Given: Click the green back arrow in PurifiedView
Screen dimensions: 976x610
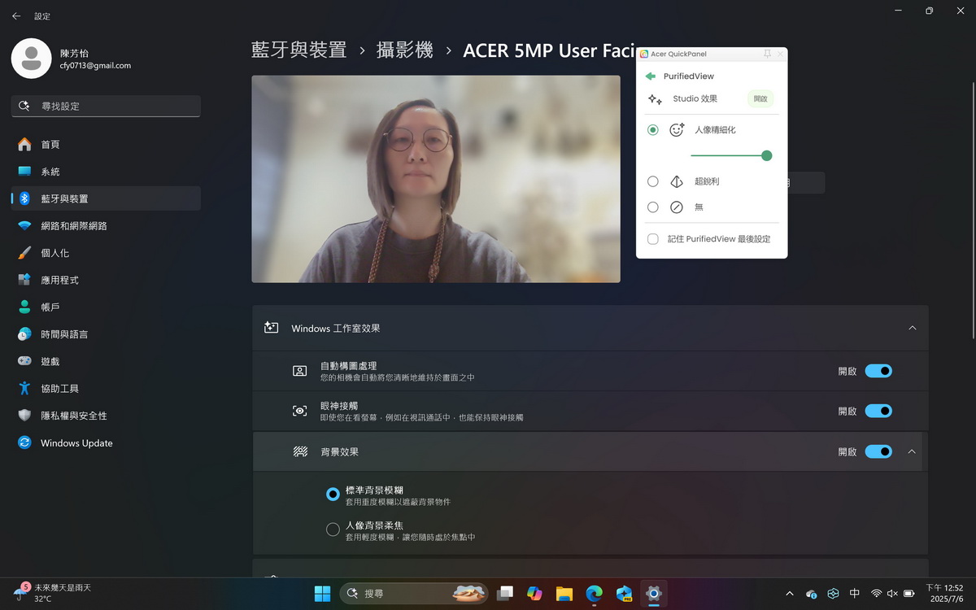Looking at the screenshot, I should (650, 76).
